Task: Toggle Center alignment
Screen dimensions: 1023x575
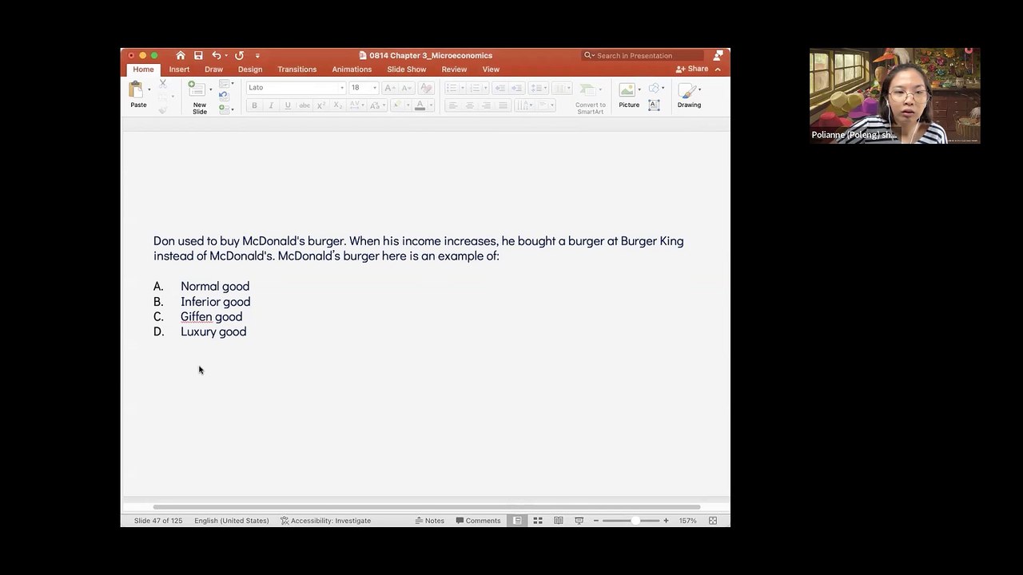Action: pyautogui.click(x=469, y=105)
